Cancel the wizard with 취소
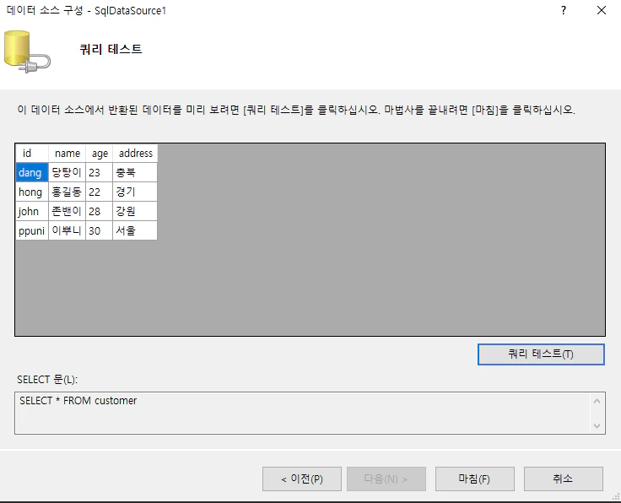This screenshot has width=621, height=503. (x=563, y=479)
